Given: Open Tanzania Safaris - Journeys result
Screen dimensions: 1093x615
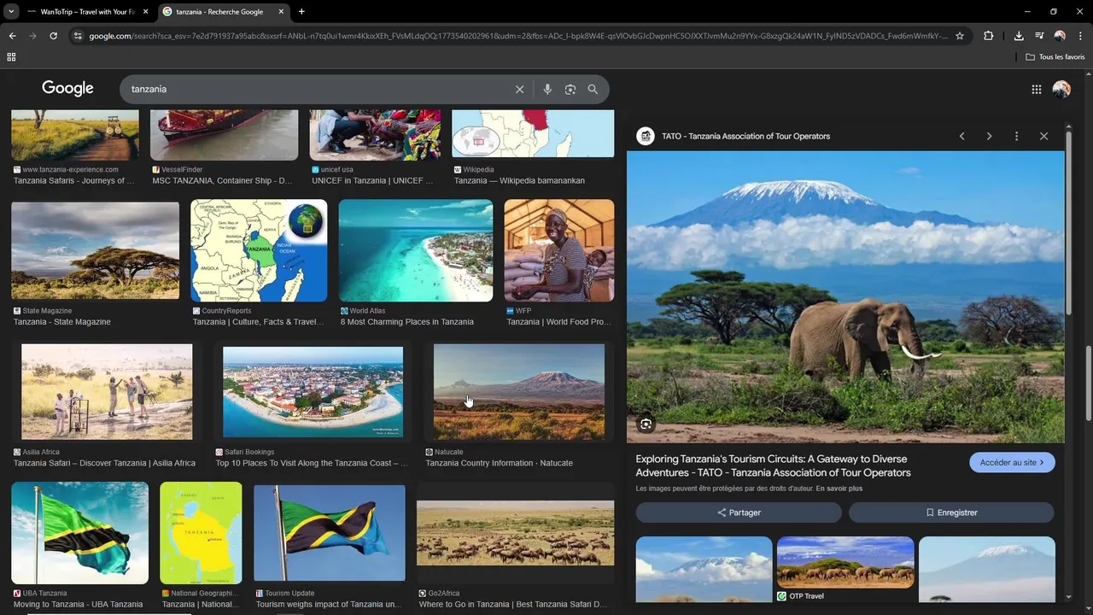Looking at the screenshot, I should click(x=74, y=181).
